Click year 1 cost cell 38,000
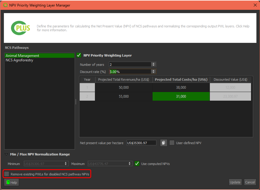 click(181, 87)
